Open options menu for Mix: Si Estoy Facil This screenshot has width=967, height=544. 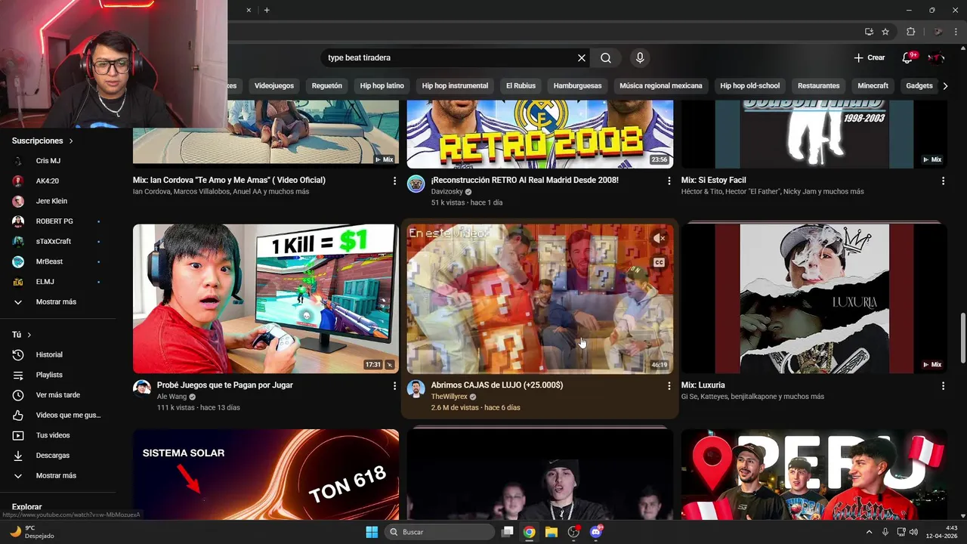pyautogui.click(x=943, y=181)
